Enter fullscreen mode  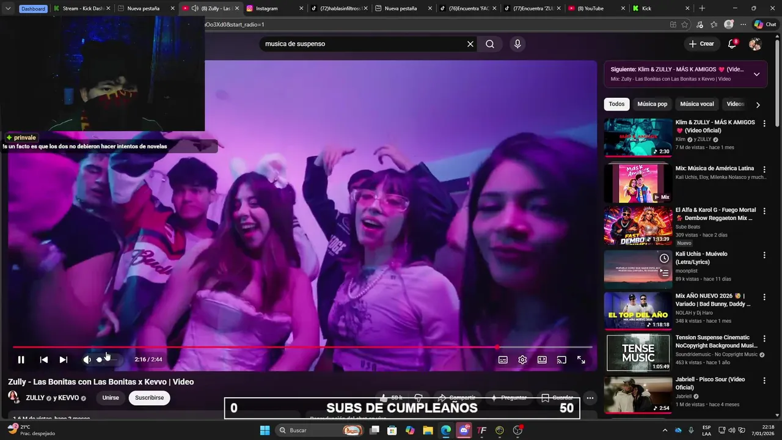click(x=581, y=359)
